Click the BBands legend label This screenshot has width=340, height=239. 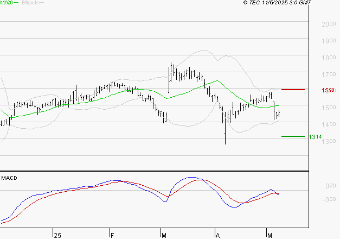pyautogui.click(x=30, y=3)
